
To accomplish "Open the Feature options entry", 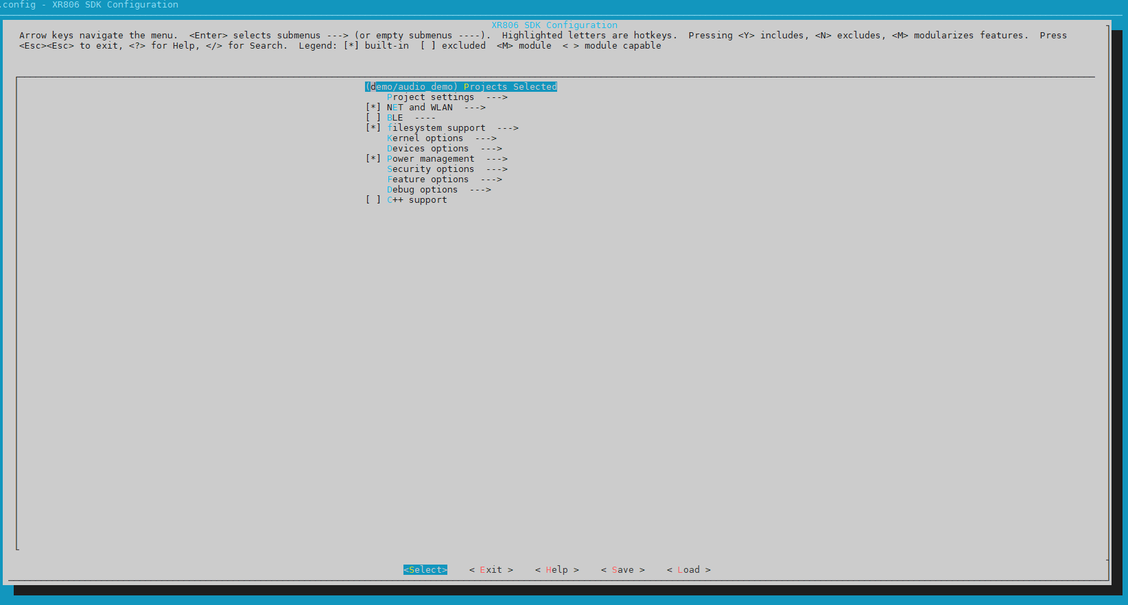I will pos(427,180).
